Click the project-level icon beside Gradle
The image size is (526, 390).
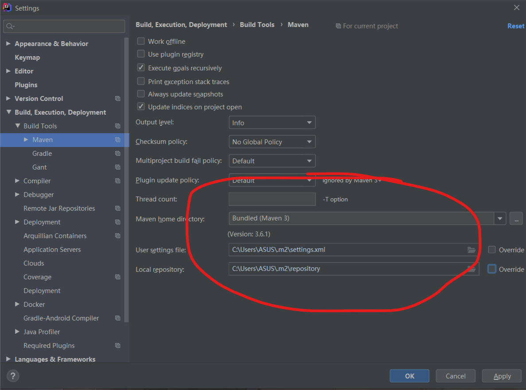coord(118,154)
